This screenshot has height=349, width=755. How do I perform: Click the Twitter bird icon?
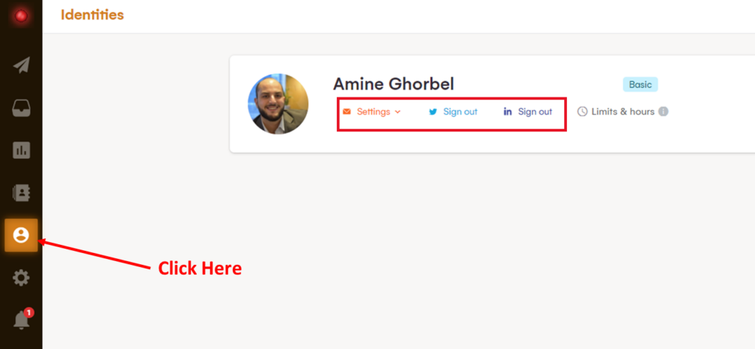[433, 112]
